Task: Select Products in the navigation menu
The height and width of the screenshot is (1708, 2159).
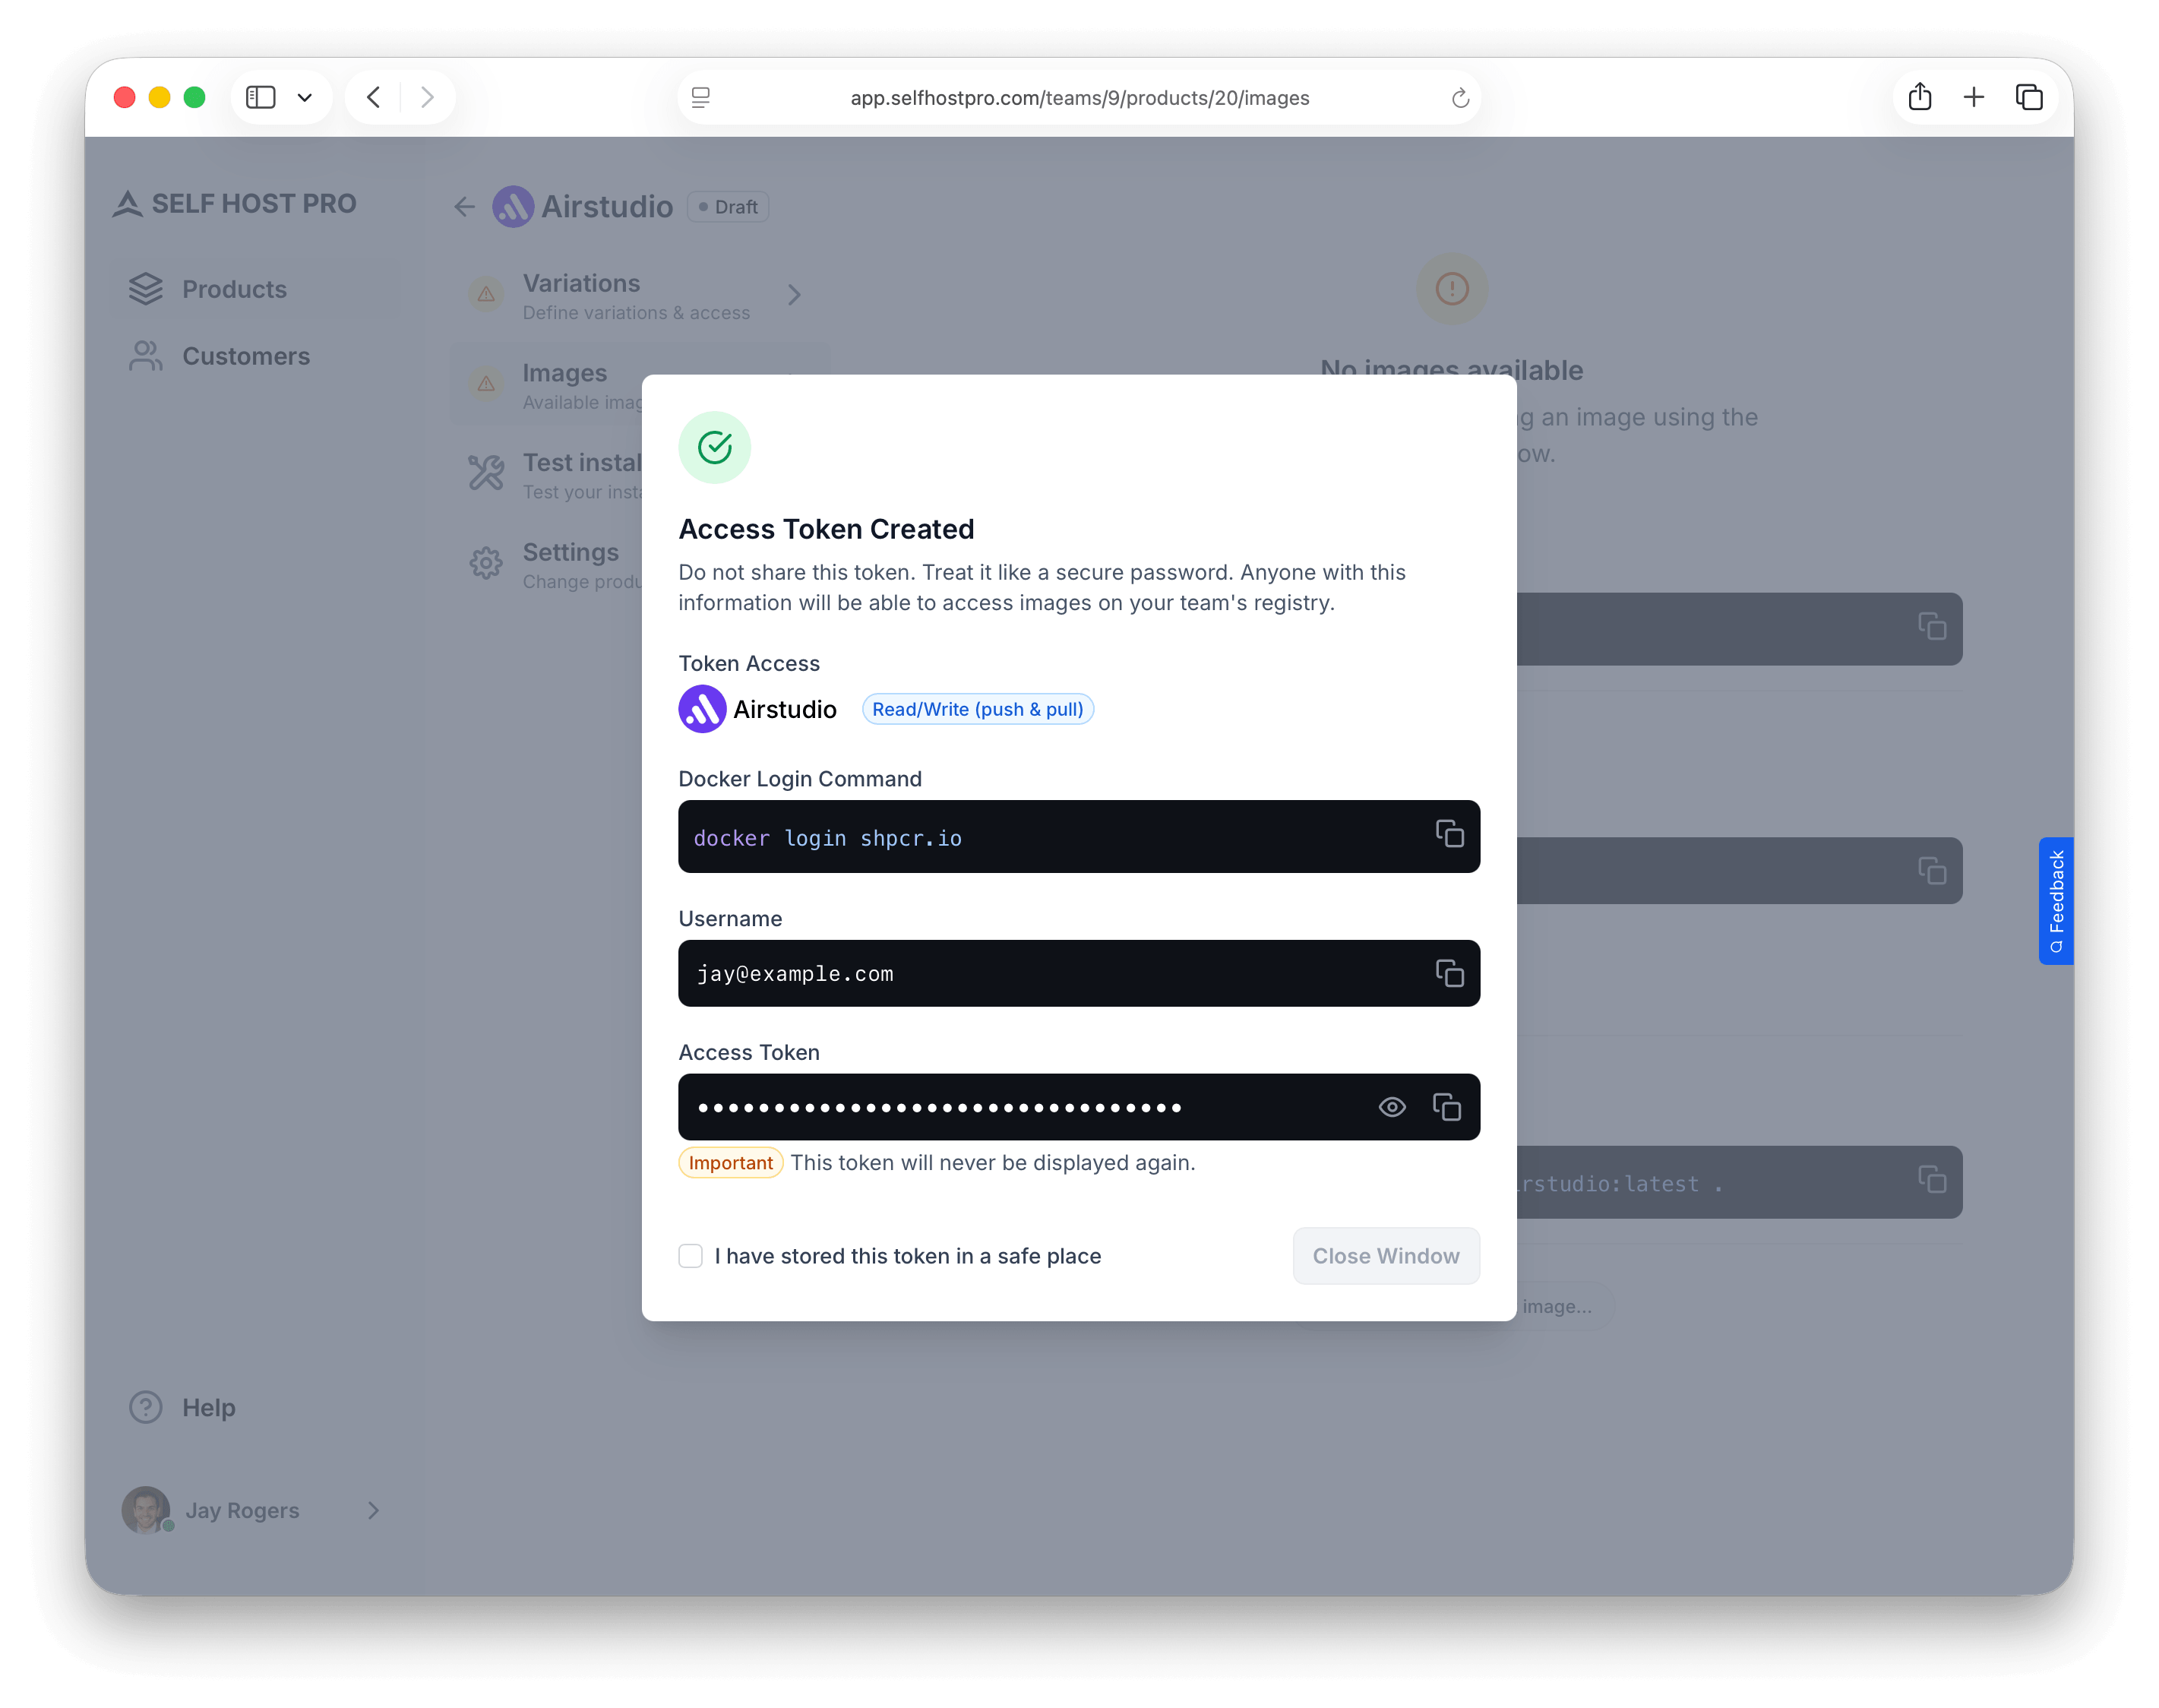Action: (233, 289)
